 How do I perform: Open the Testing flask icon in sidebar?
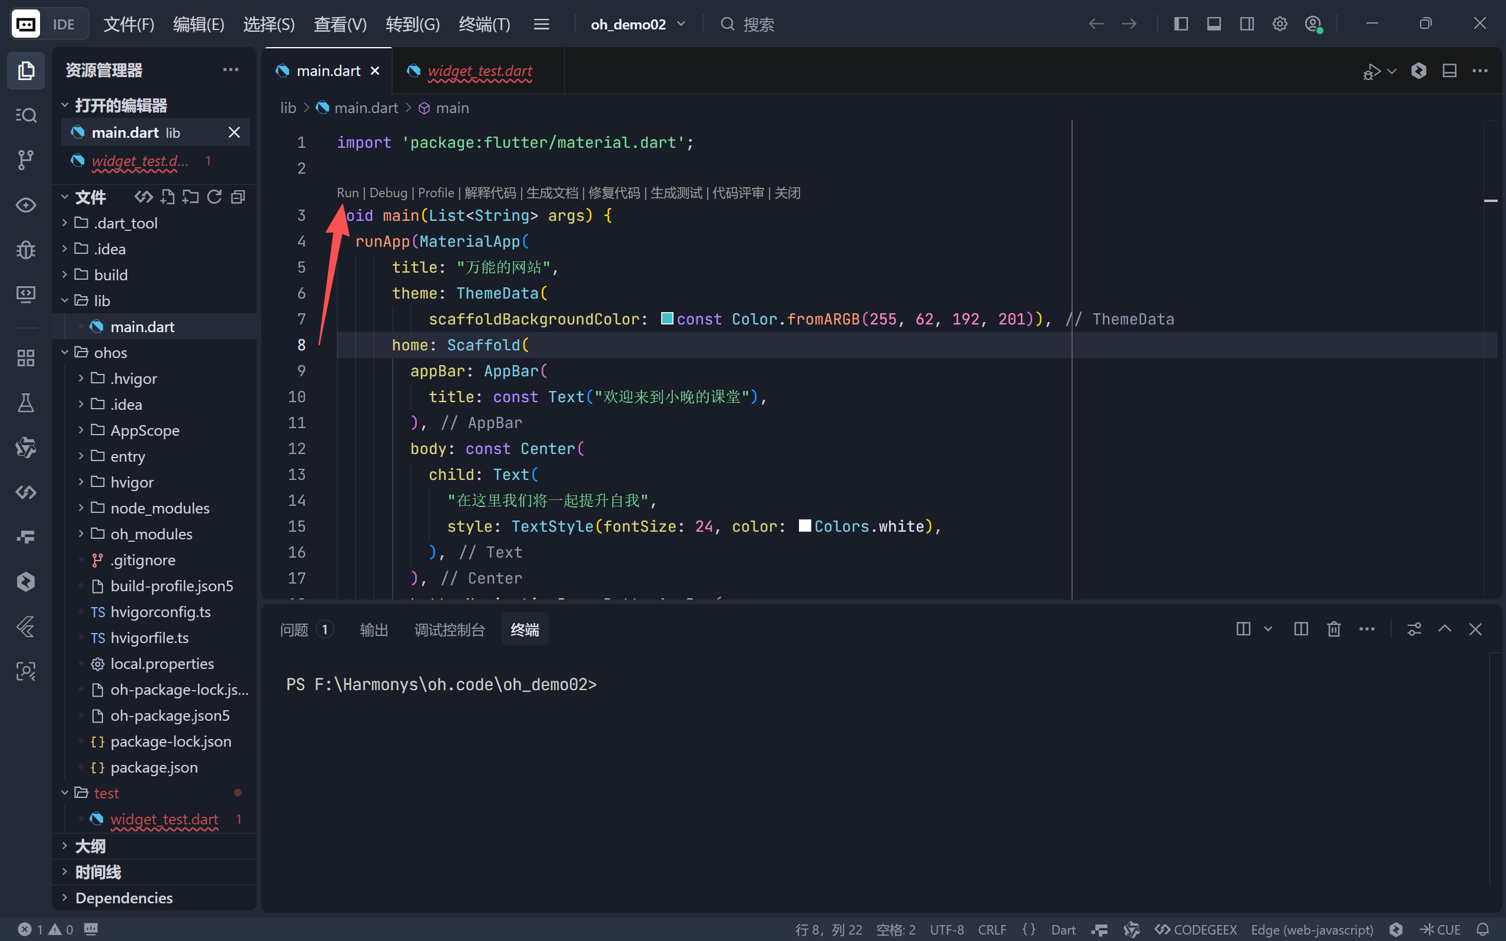click(x=25, y=403)
